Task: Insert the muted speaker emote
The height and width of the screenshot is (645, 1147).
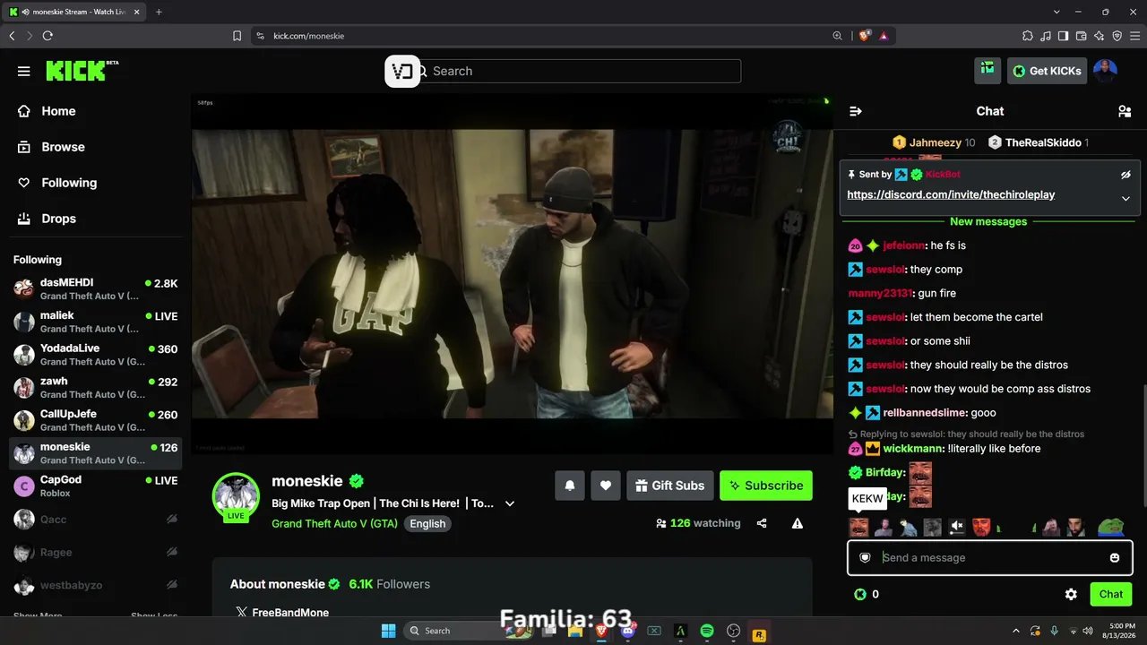Action: point(957,527)
